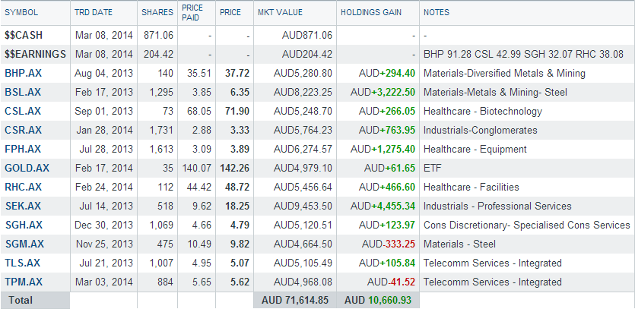Image resolution: width=635 pixels, height=309 pixels.
Task: Click the CSL.AX ticker symbol
Action: coord(23,111)
